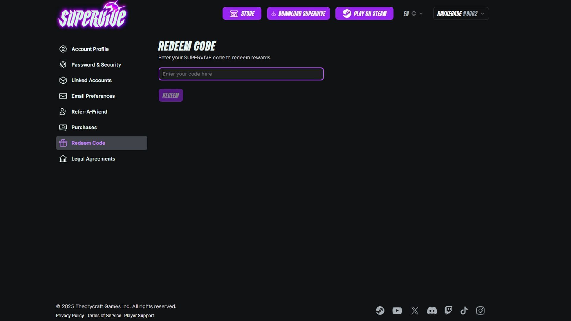Image resolution: width=571 pixels, height=321 pixels.
Task: Click the envelope icon for Email Preferences
Action: click(x=63, y=96)
